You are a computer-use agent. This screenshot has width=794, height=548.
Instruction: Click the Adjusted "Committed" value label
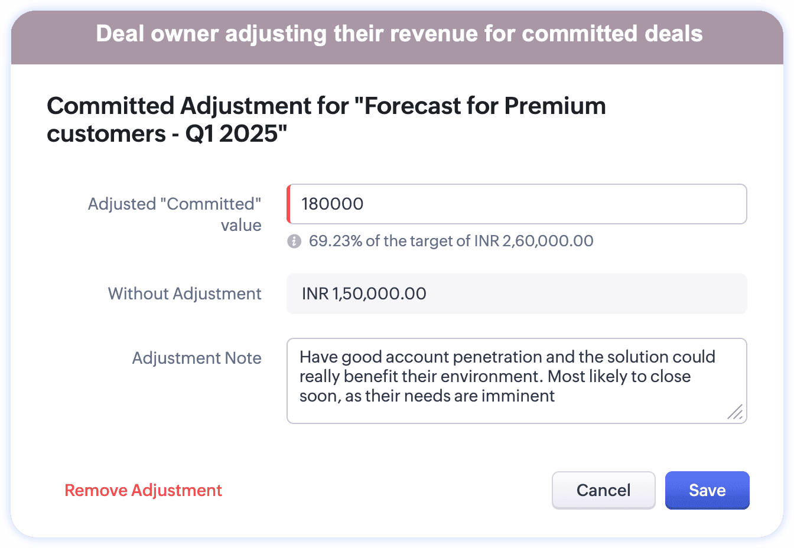pyautogui.click(x=175, y=214)
